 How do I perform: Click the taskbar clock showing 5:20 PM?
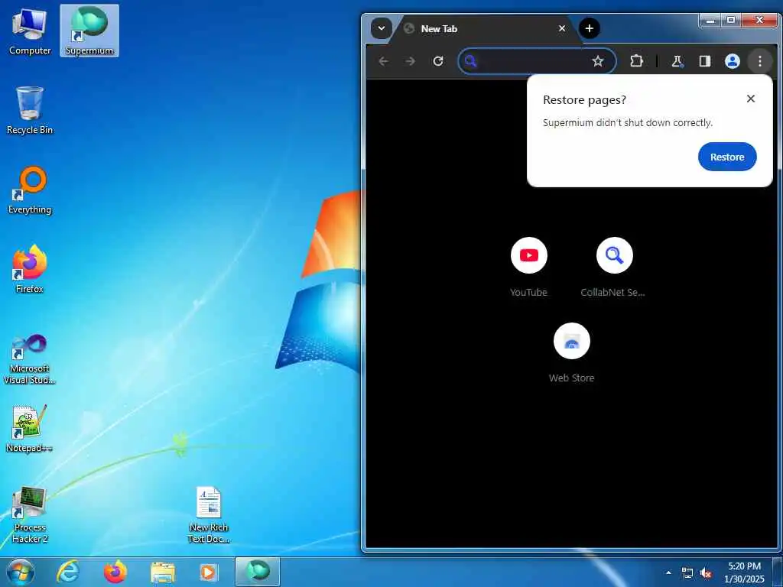[x=744, y=572]
